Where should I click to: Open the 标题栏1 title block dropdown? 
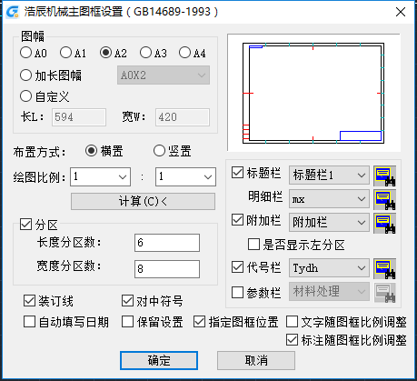click(329, 175)
